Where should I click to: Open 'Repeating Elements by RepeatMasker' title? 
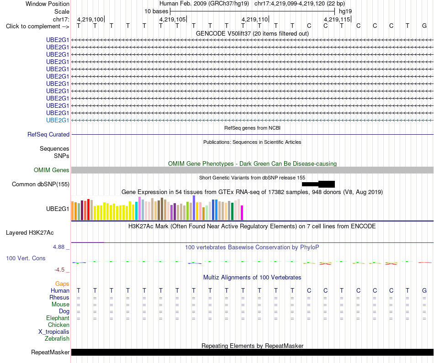click(252, 346)
